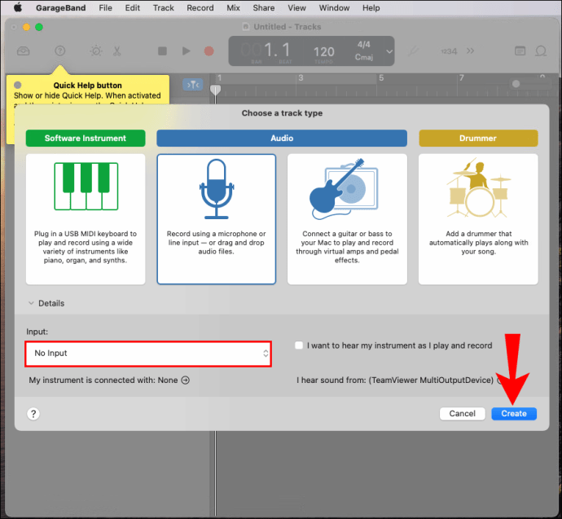Click the Create button
The height and width of the screenshot is (519, 562).
coord(514,413)
